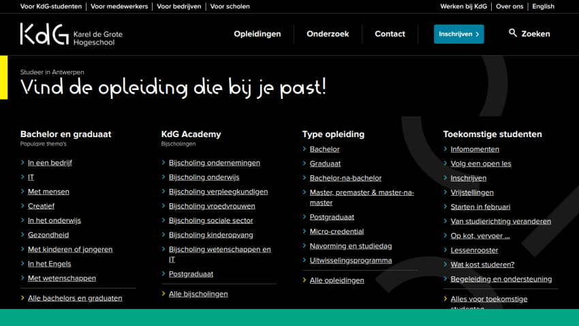Viewport: 579px width, 326px height.
Task: Open the Infomomenten link
Action: coord(475,149)
